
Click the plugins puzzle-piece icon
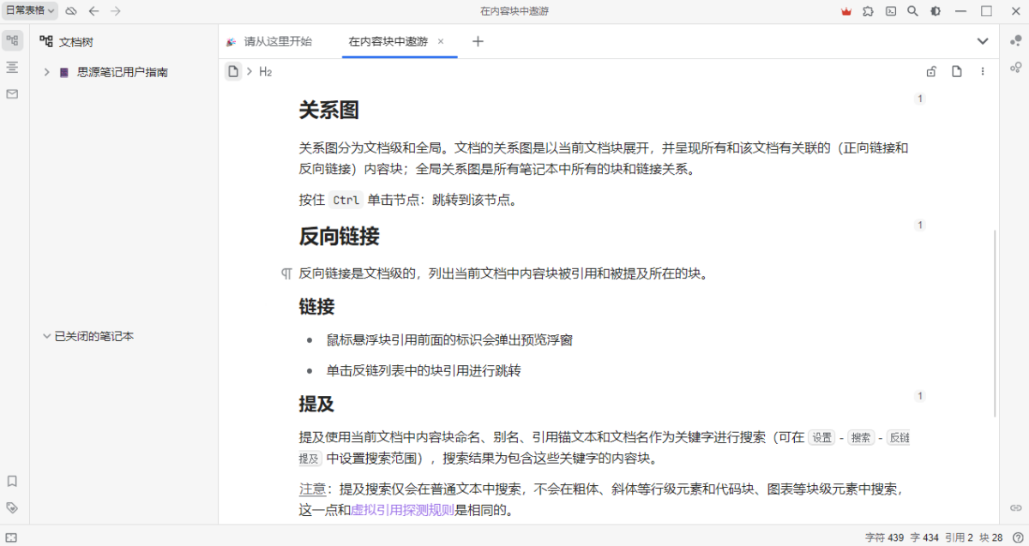[x=869, y=11]
